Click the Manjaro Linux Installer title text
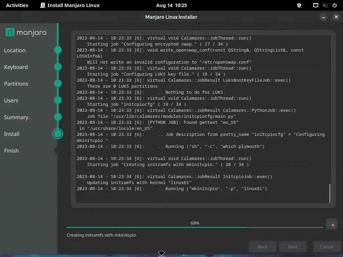This screenshot has width=343, height=257. point(171,17)
